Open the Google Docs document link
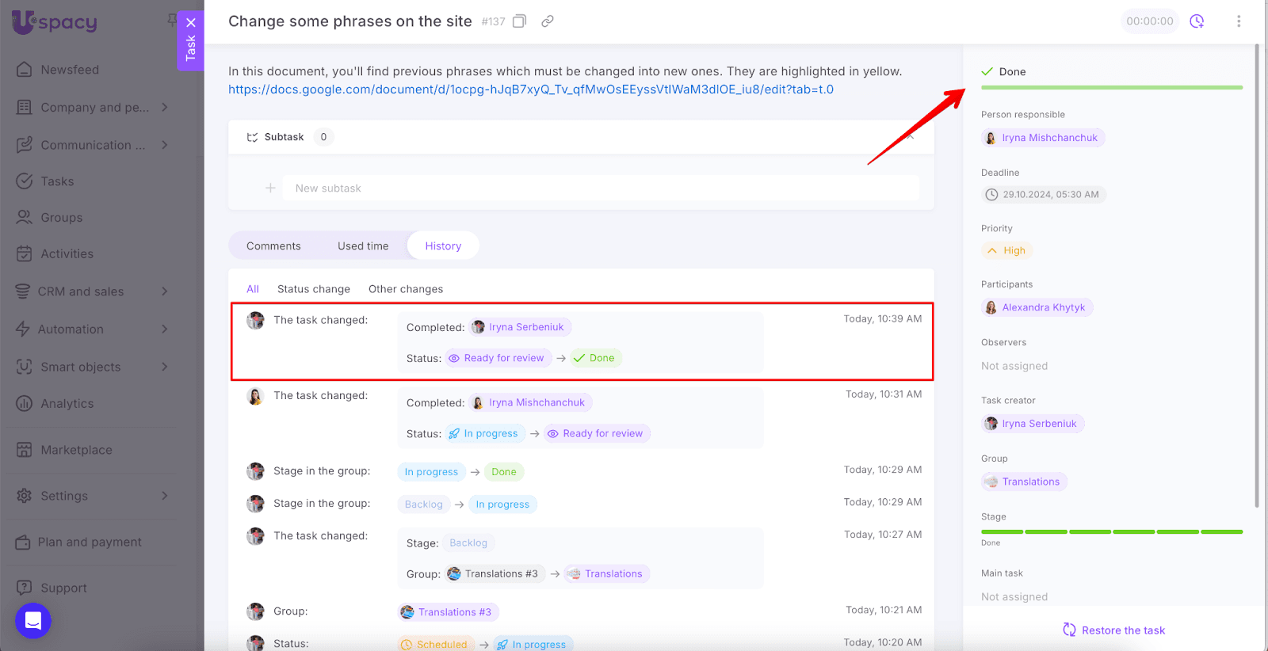This screenshot has width=1268, height=651. click(x=530, y=89)
